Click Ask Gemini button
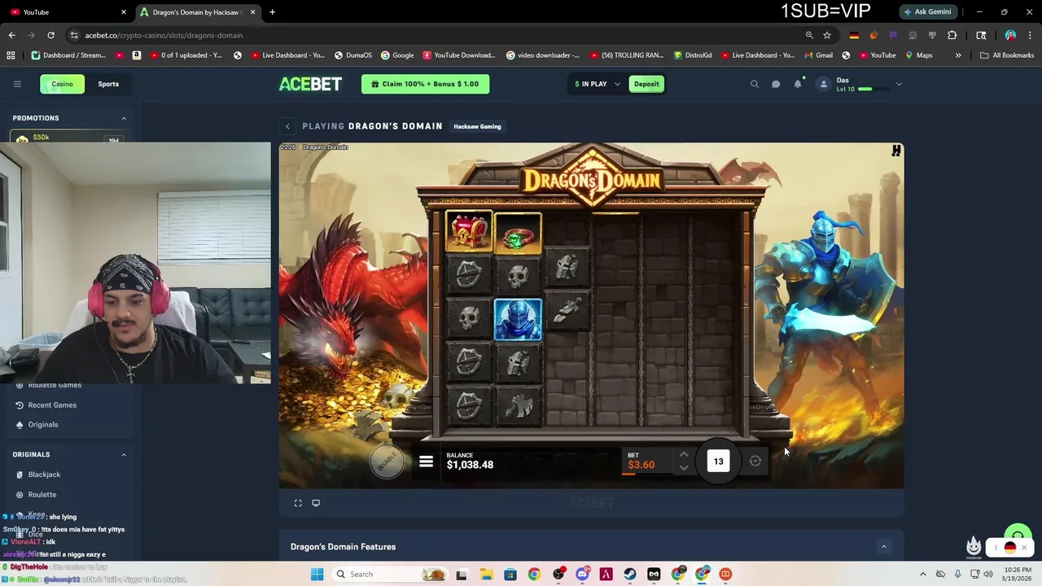 926,12
